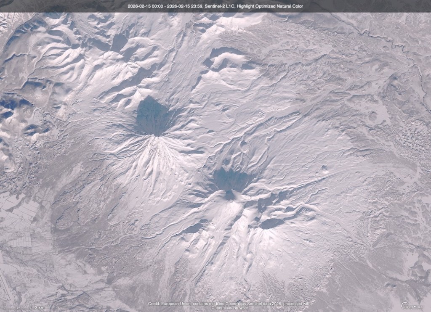
Task: Click the shadowed side crater southeast of summit
Action: click(x=269, y=223)
